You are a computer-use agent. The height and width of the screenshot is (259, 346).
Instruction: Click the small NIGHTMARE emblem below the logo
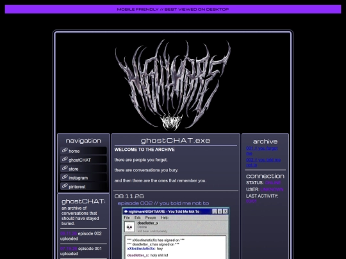pyautogui.click(x=172, y=122)
